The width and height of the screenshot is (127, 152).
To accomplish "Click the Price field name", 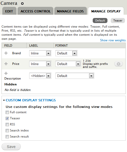I will tap(16, 64).
